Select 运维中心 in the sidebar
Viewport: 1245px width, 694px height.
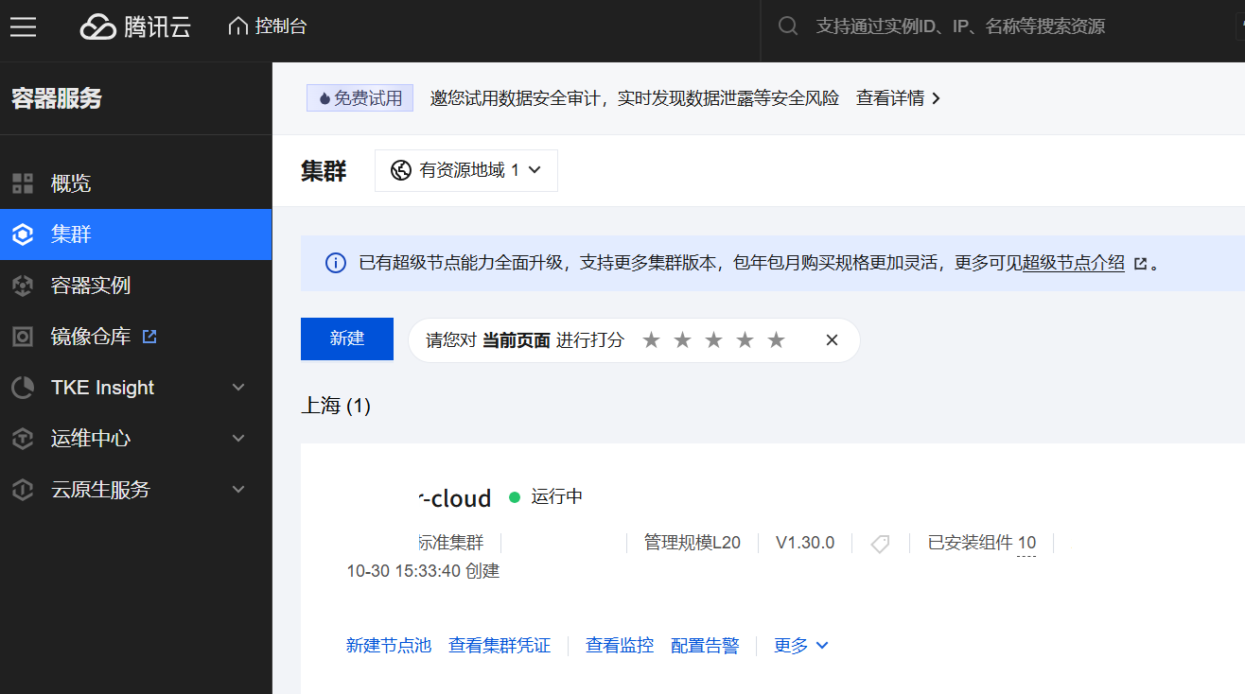(x=135, y=439)
